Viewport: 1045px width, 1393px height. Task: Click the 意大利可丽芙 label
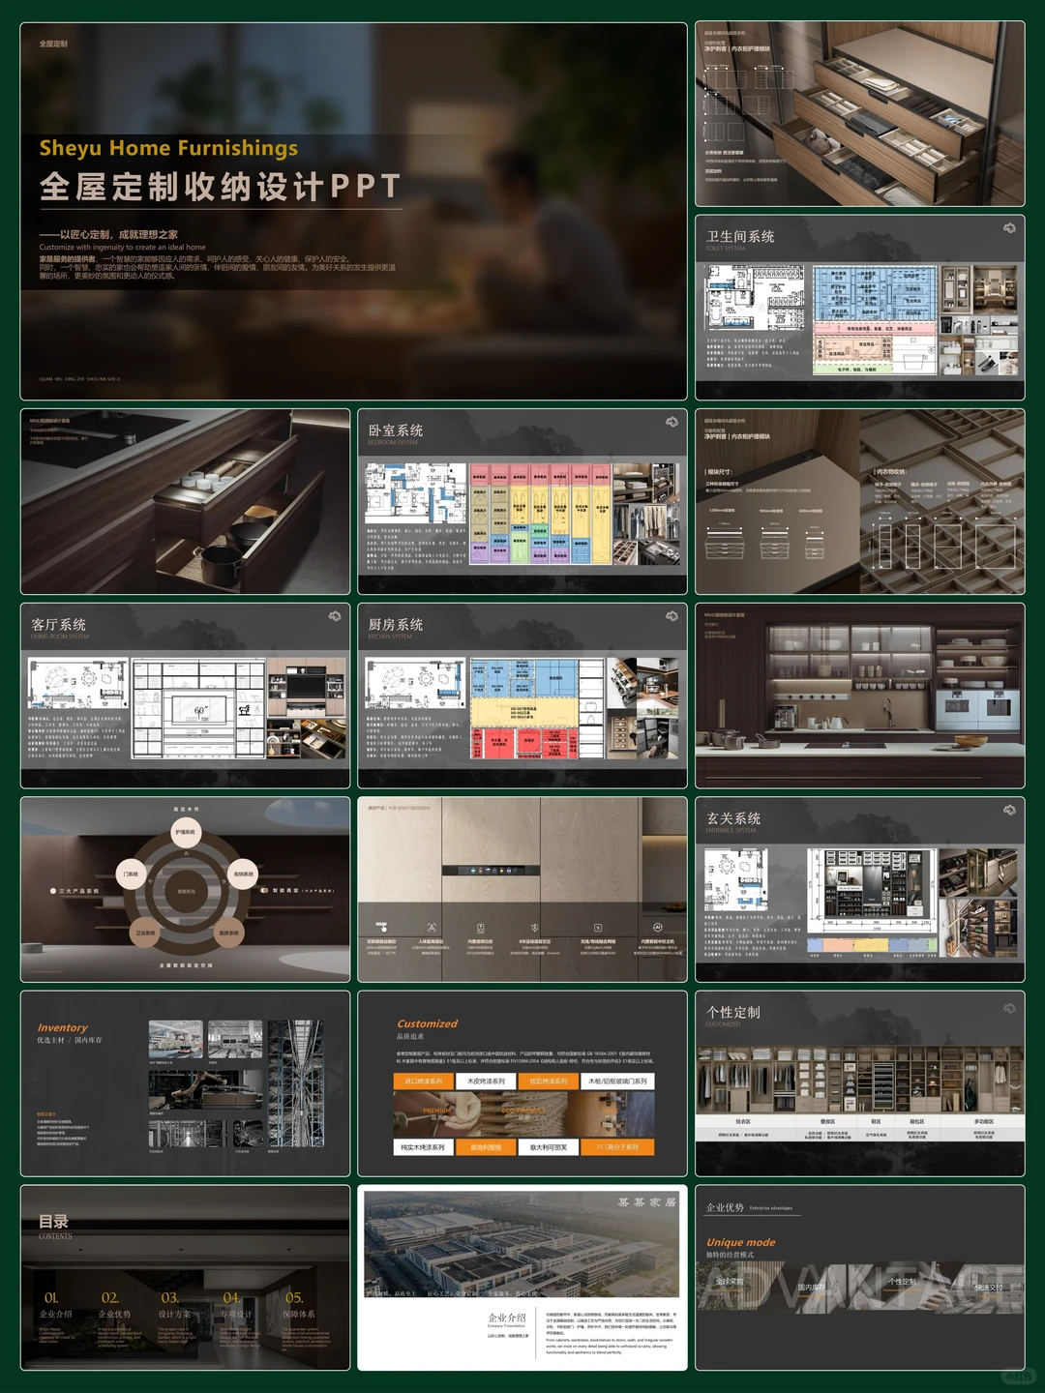click(x=548, y=1146)
